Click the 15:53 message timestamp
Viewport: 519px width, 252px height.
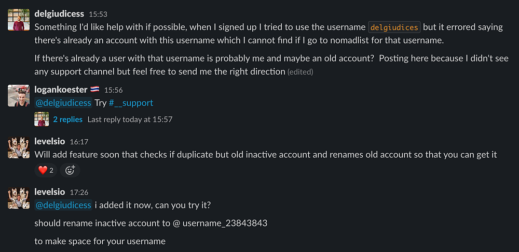click(x=98, y=14)
